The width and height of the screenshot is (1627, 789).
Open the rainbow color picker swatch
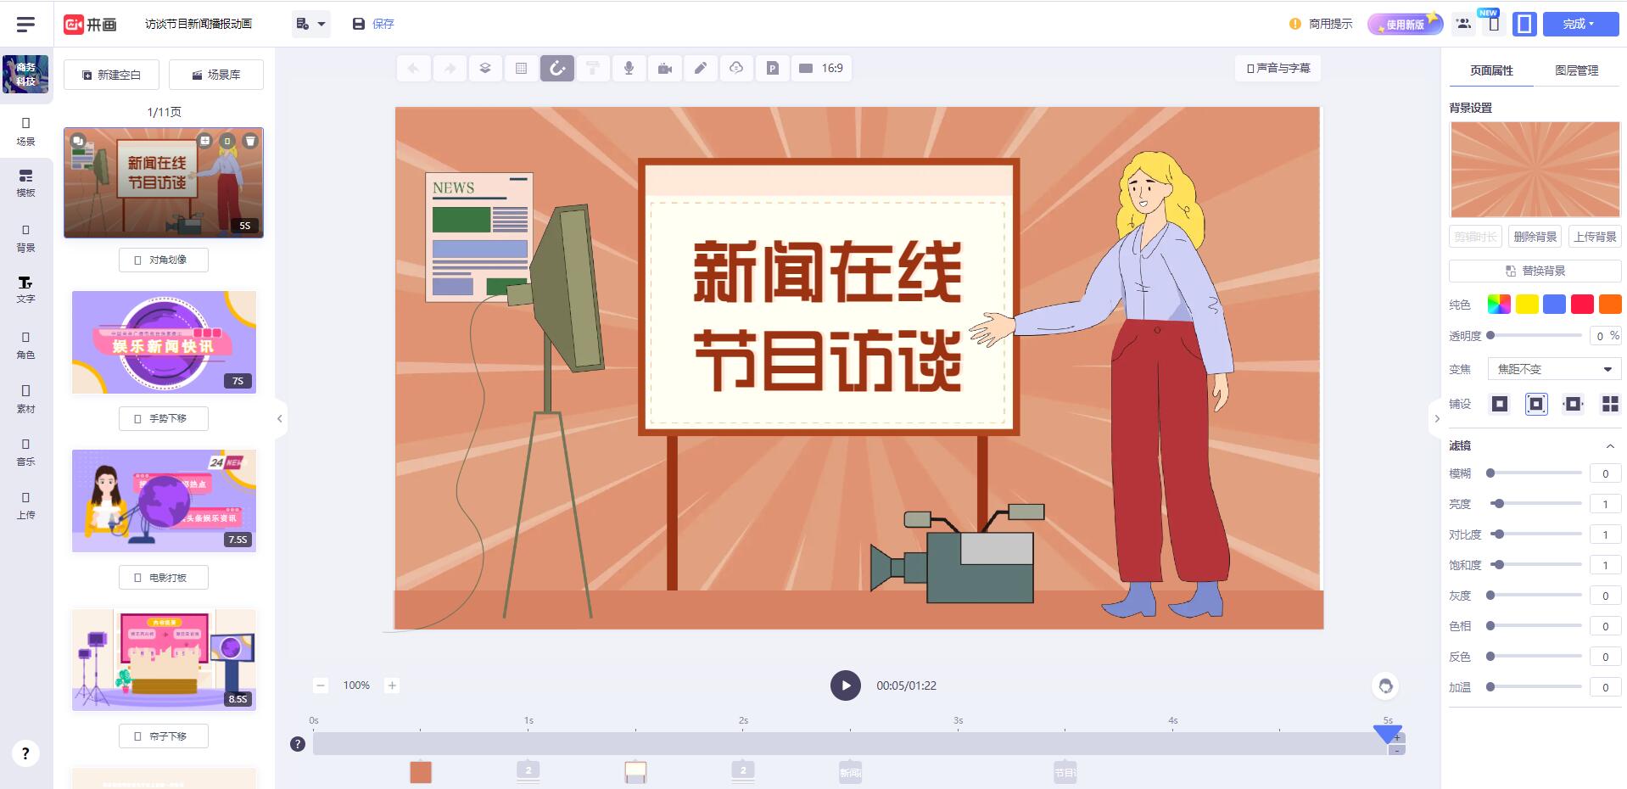1499,304
